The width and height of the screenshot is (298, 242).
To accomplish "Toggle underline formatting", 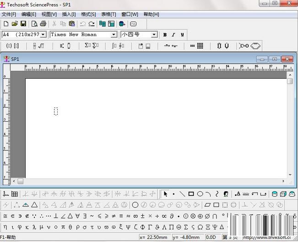I will point(182,35).
